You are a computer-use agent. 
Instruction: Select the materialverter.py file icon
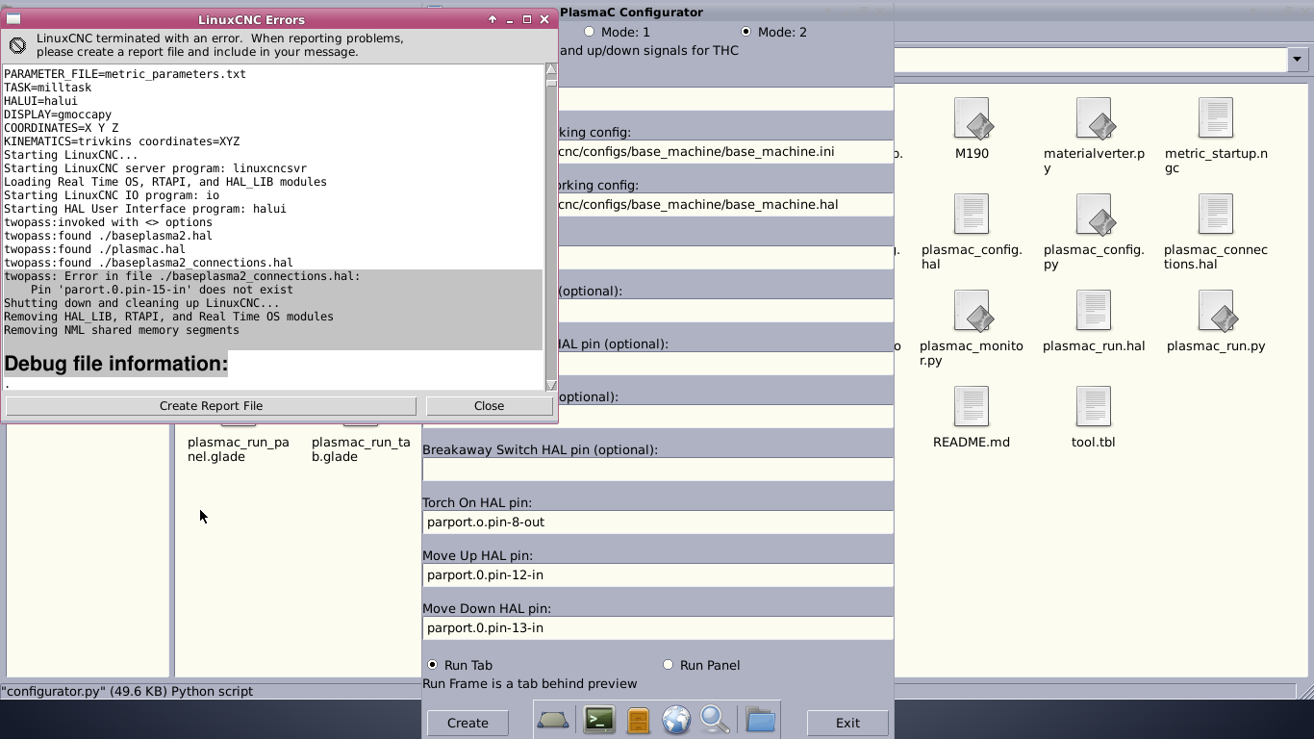pos(1094,118)
